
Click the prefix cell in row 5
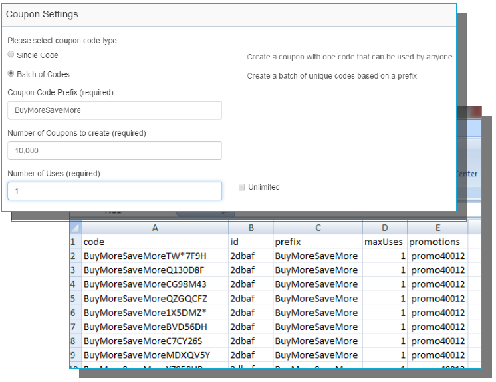318,299
